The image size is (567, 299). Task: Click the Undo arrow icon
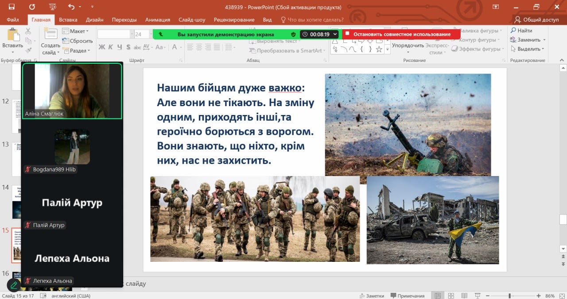[71, 7]
